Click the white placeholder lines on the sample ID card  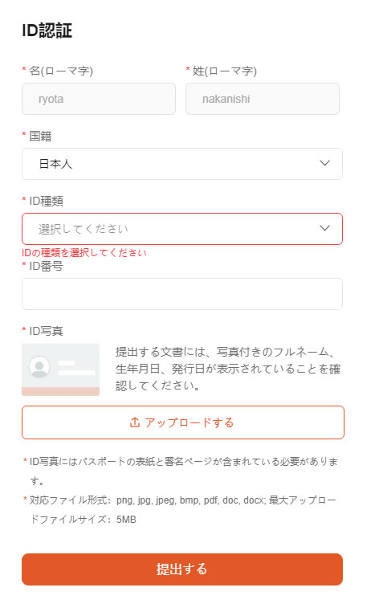76,368
